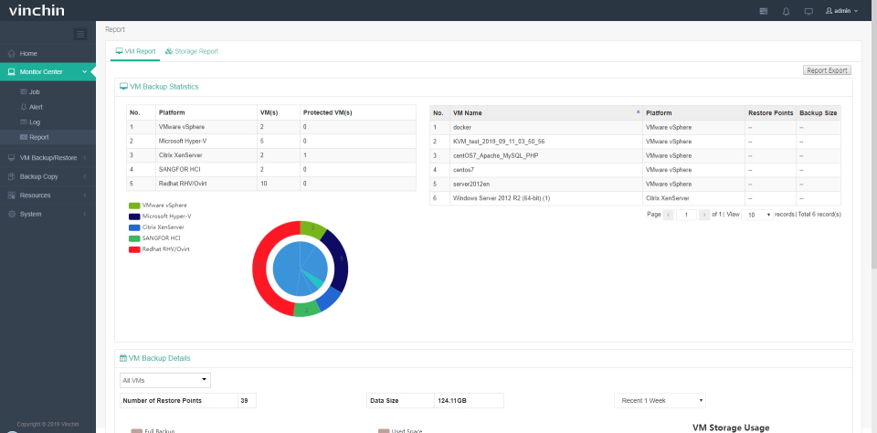Open the All VMs dropdown
This screenshot has height=433, width=877.
click(x=165, y=380)
